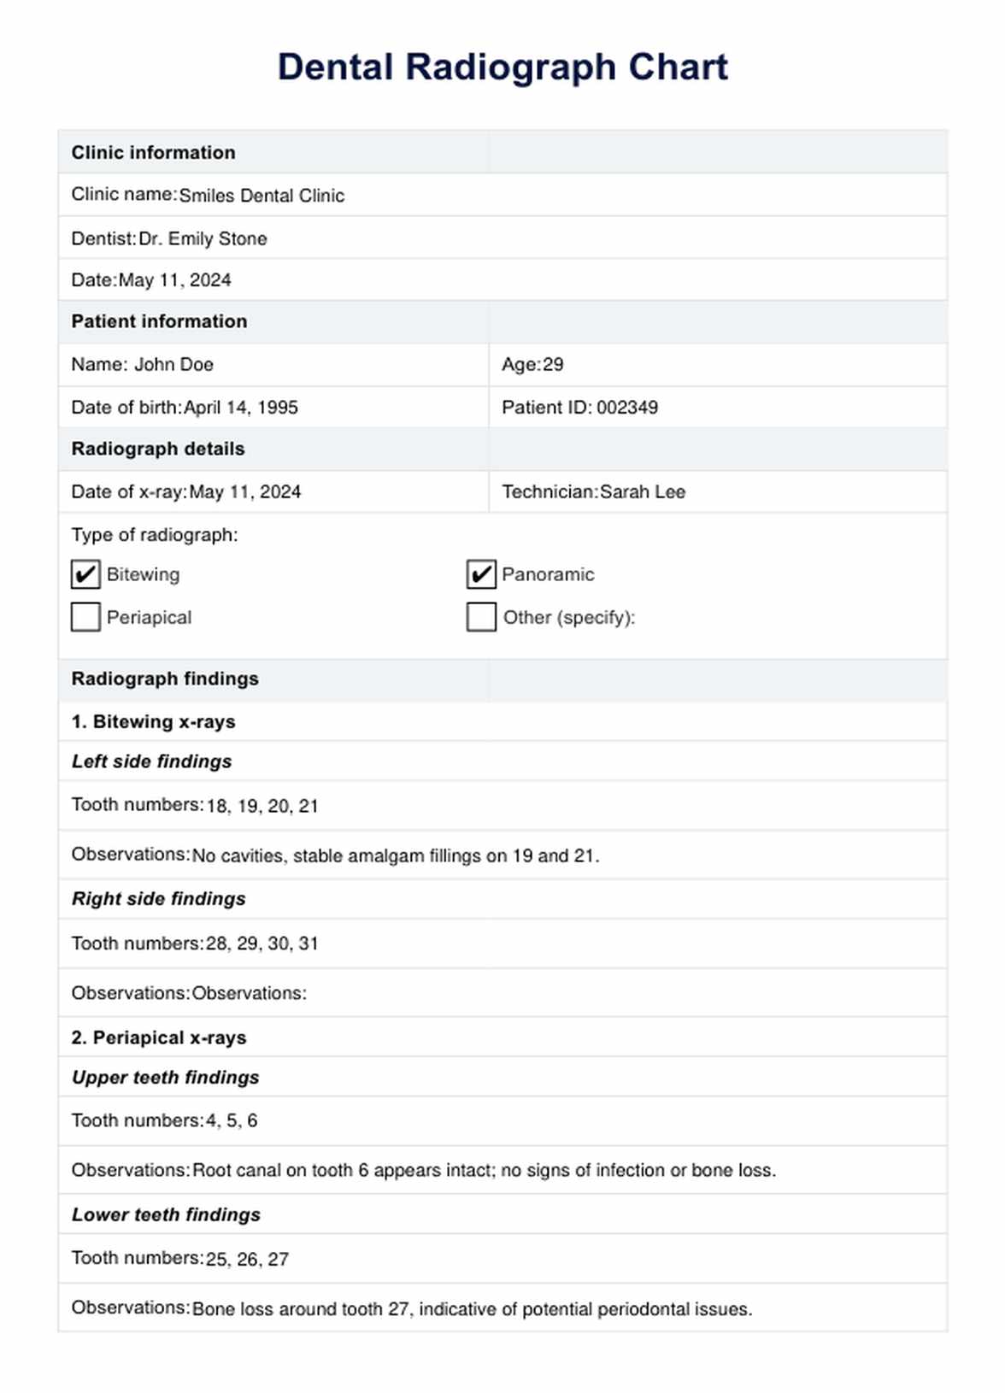Click the root canal observation text
Screen dimensions: 1005x1393
pos(484,1170)
